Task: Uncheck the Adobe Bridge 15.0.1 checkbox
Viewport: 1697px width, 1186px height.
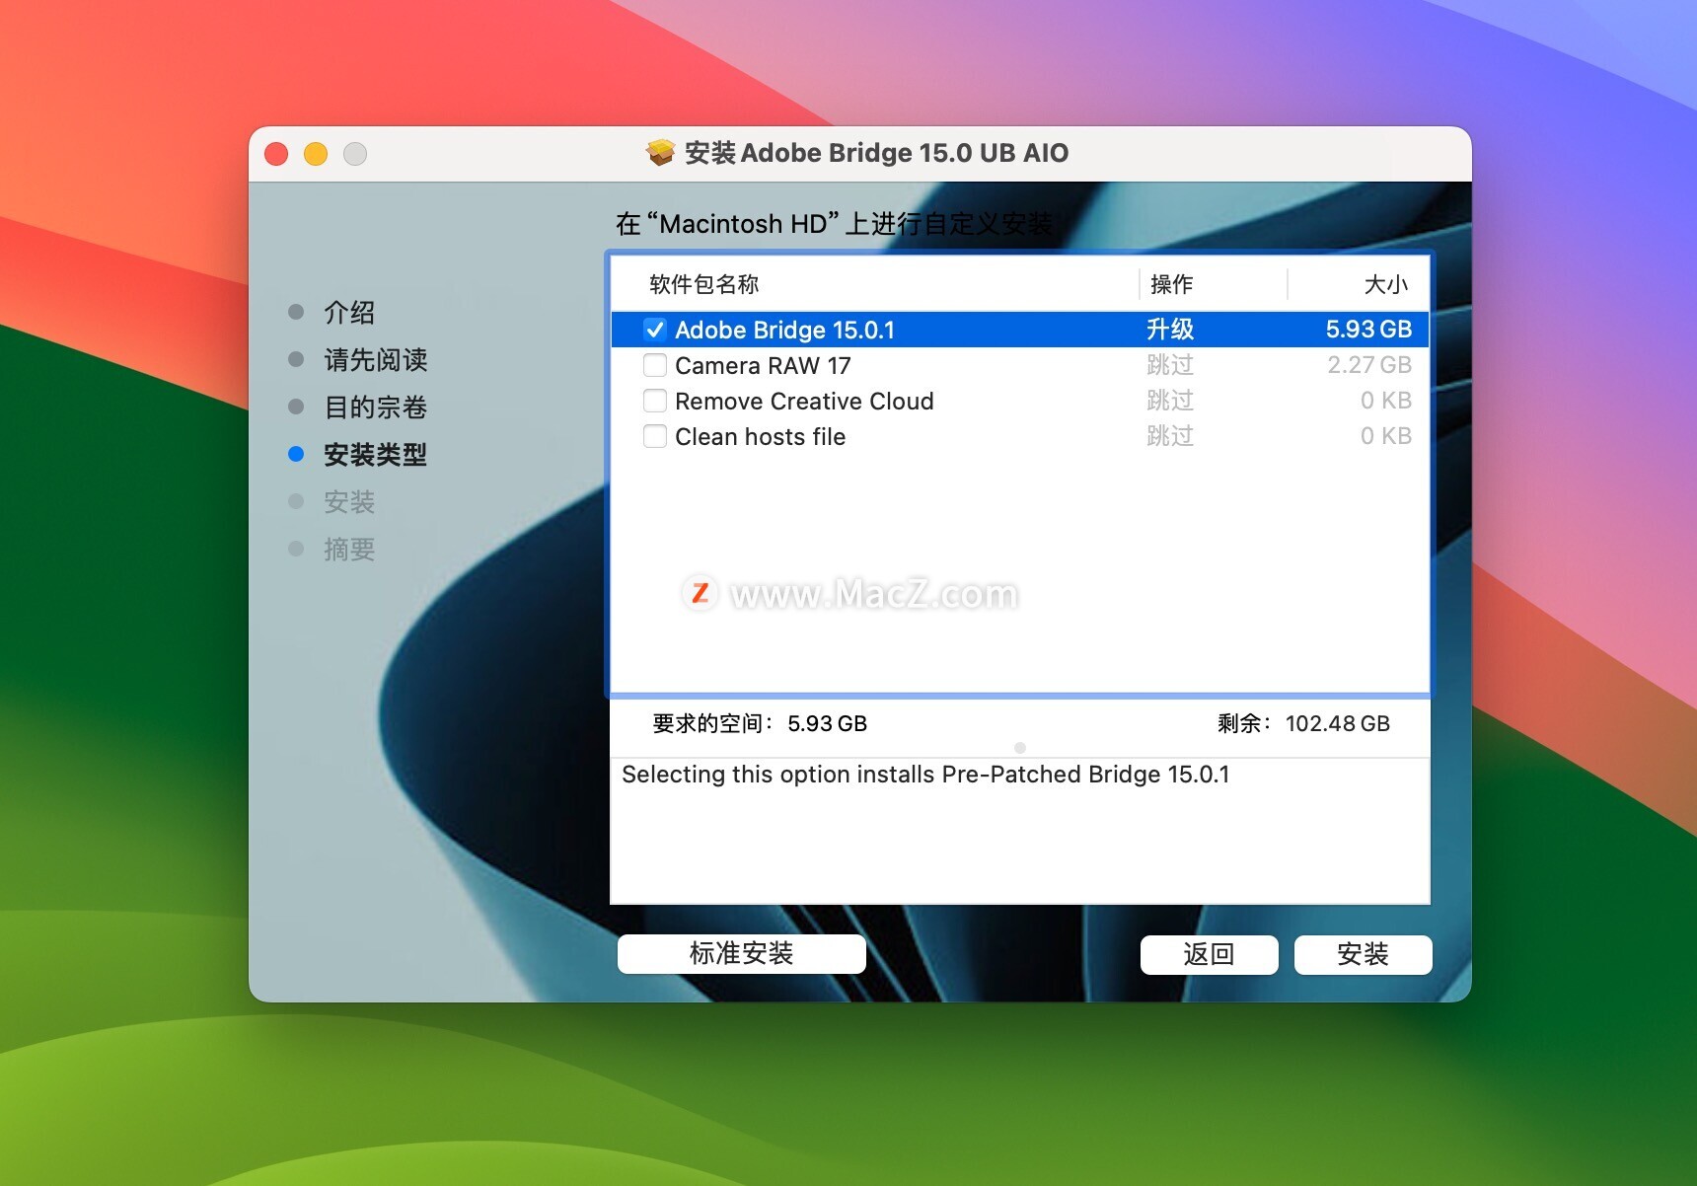Action: coord(655,330)
